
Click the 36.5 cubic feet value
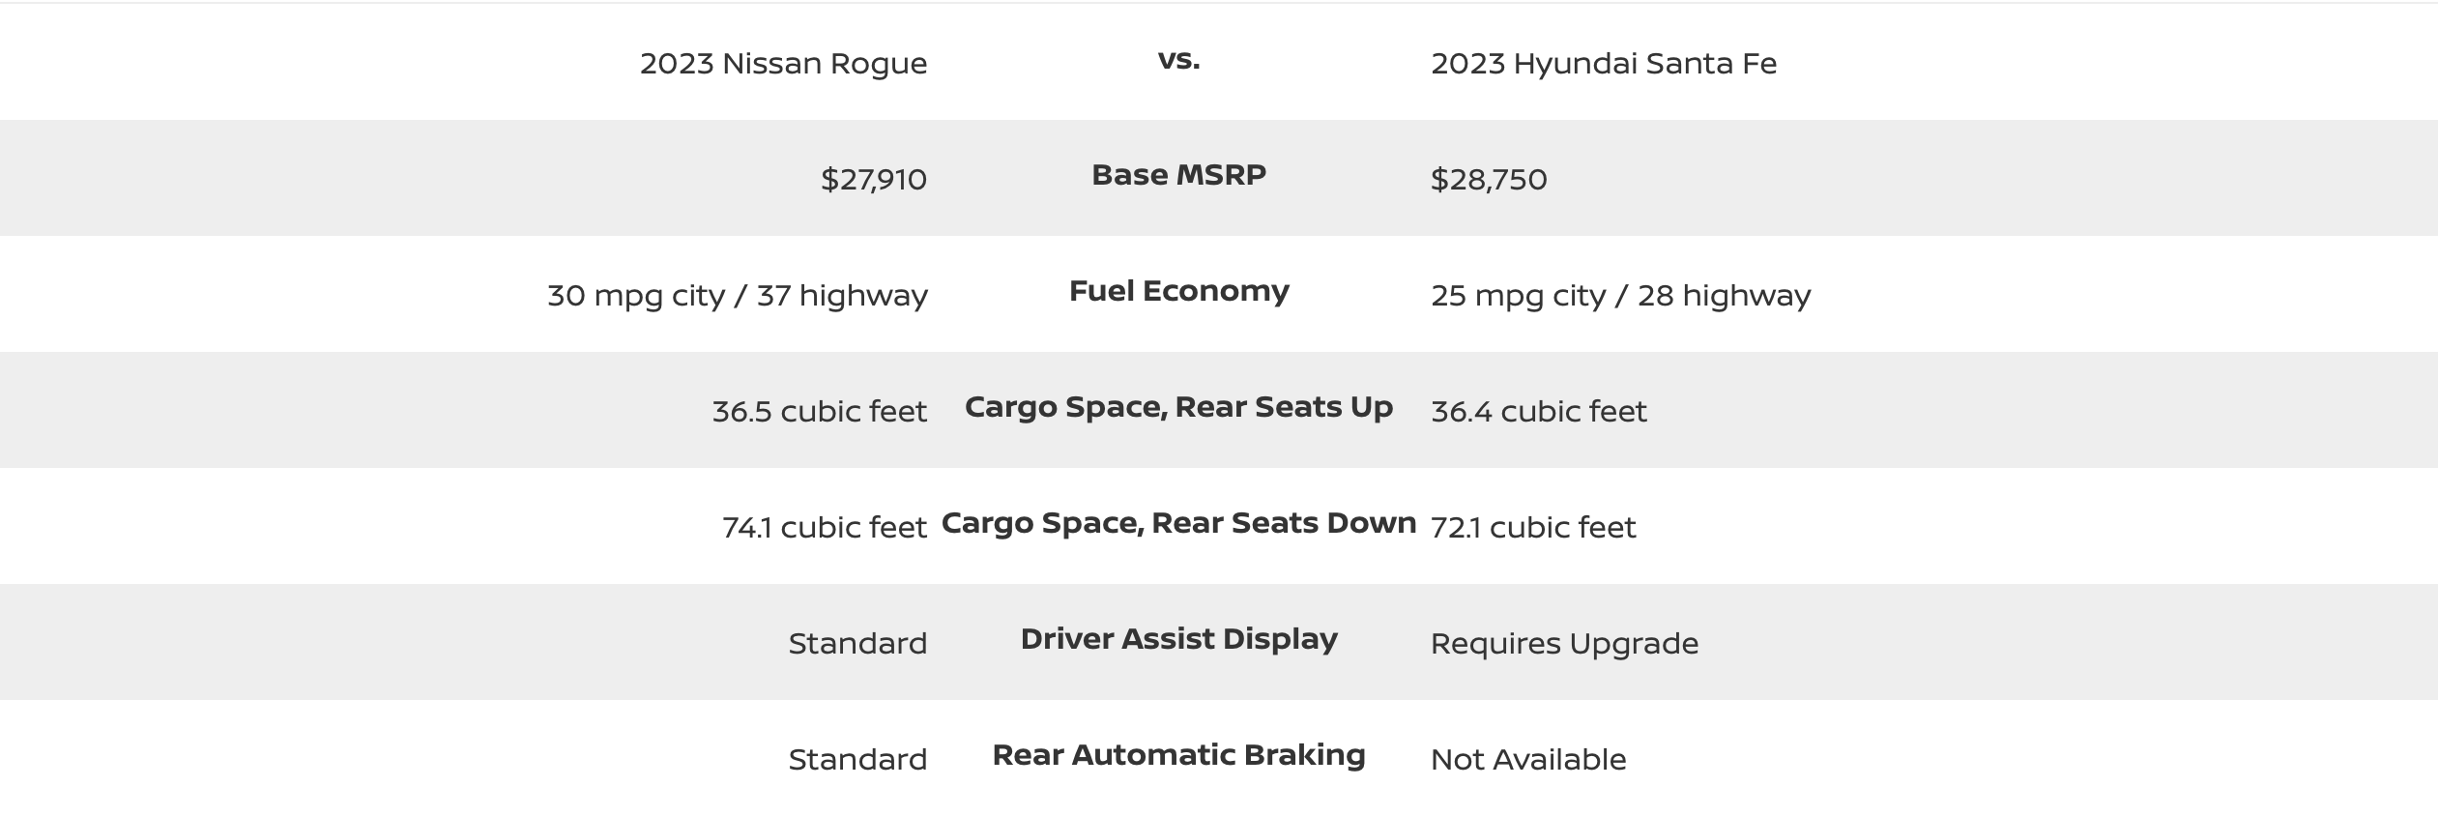[x=819, y=412]
